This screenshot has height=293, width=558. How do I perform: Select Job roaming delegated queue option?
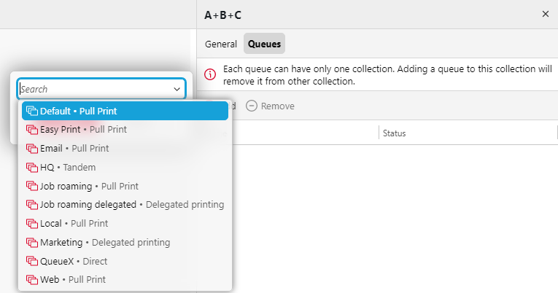click(124, 205)
